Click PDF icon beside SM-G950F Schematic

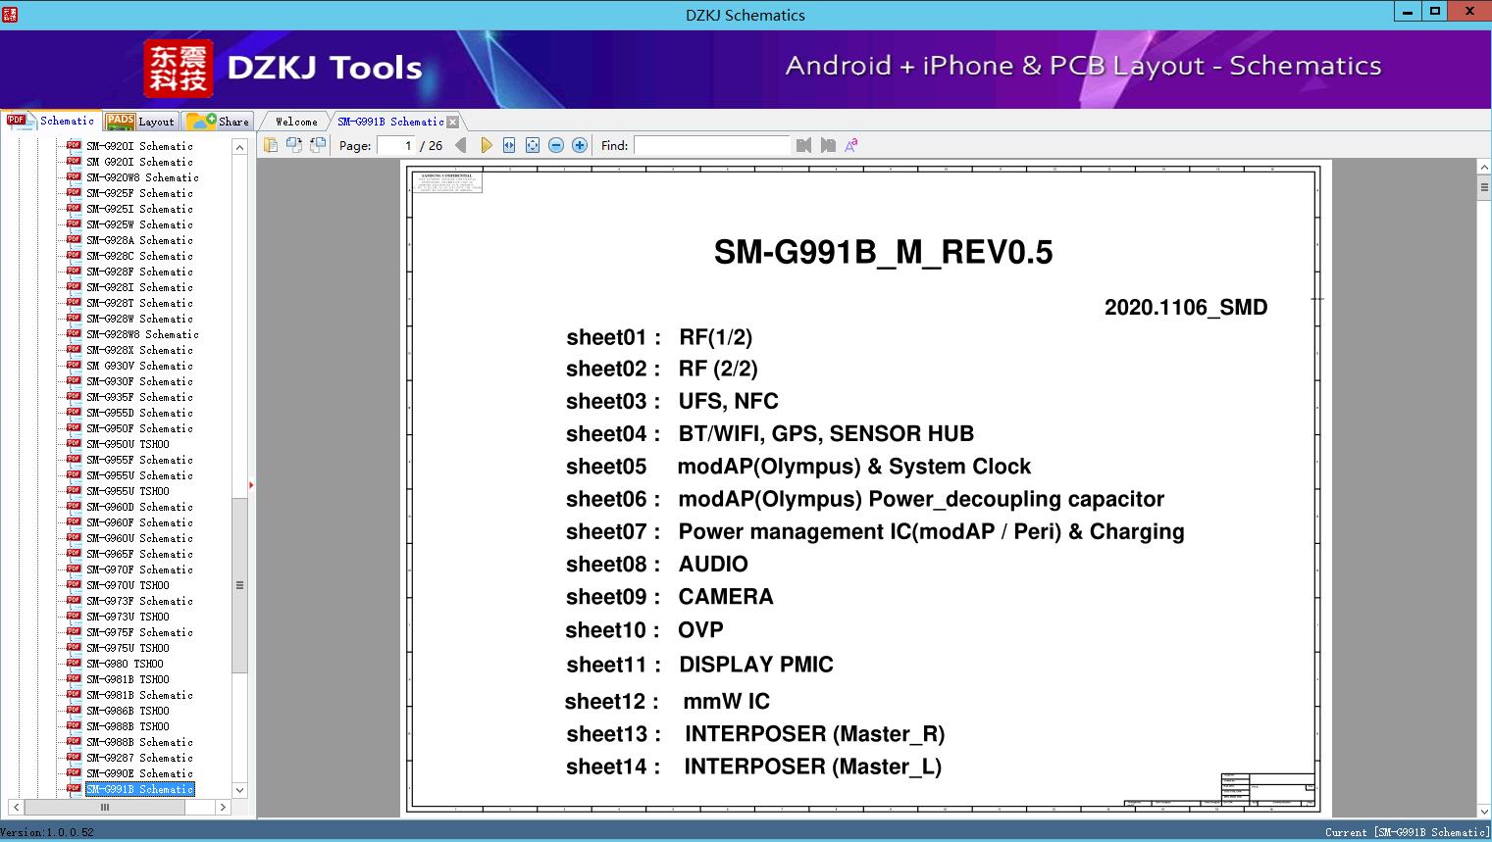tap(74, 427)
